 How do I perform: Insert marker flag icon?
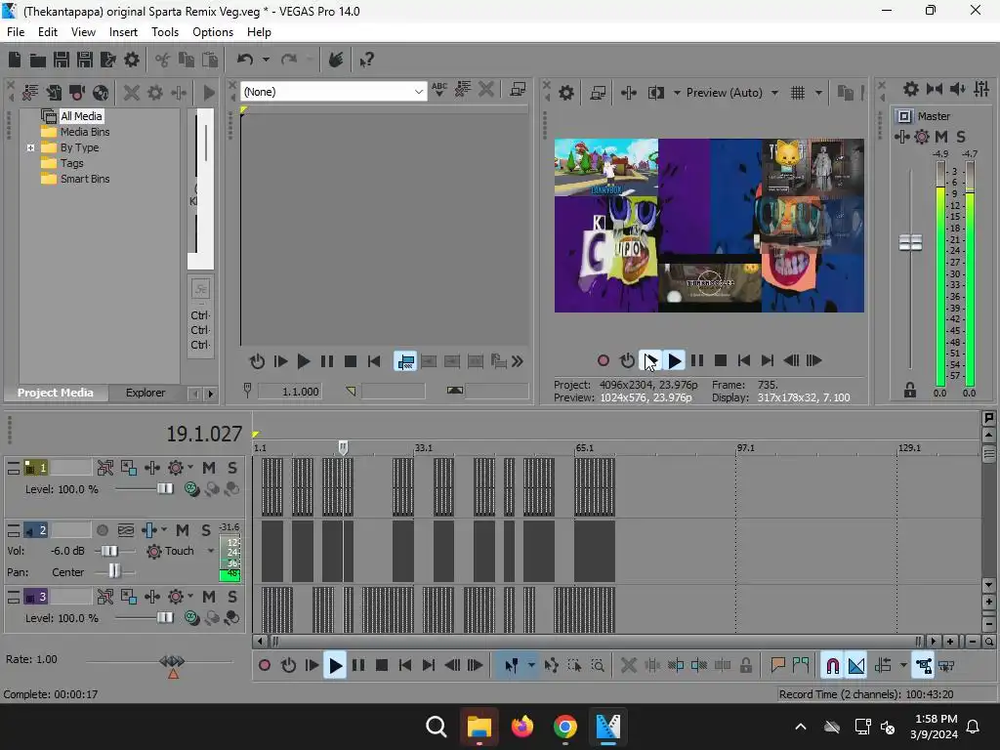(x=777, y=666)
